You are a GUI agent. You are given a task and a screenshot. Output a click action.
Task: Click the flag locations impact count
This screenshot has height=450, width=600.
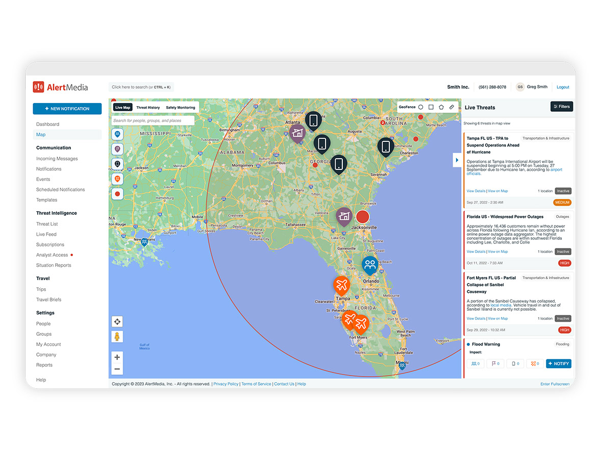(x=495, y=363)
